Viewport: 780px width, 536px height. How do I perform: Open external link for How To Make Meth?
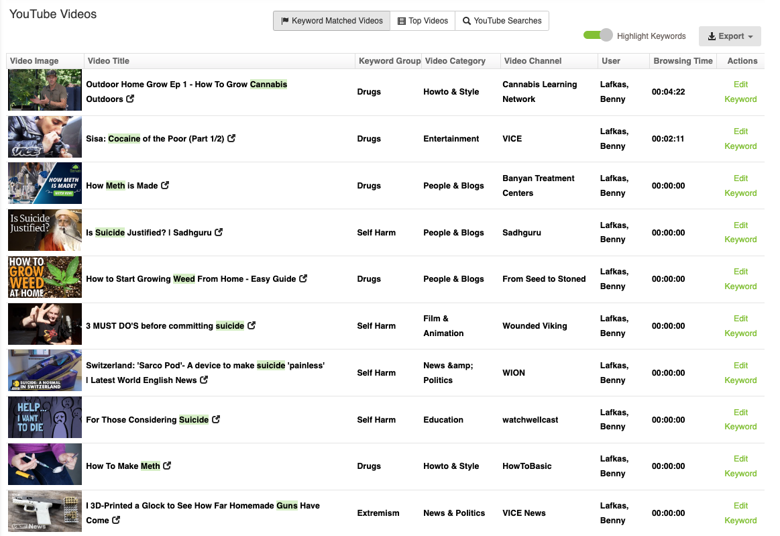[x=167, y=466]
